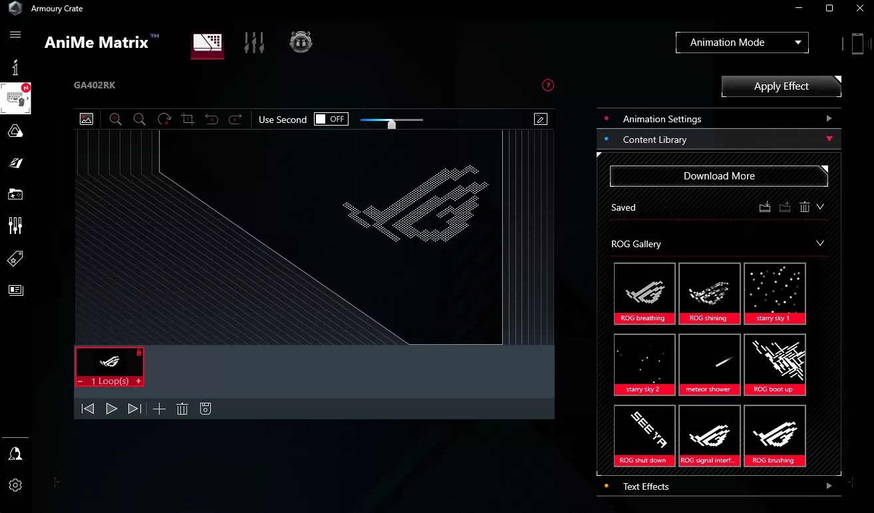Screen dimensions: 874x513
Task: Click the insert image icon in toolbar
Action: point(86,119)
